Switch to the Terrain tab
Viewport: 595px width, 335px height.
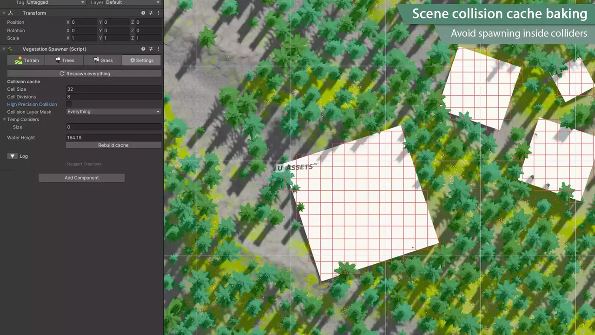pos(26,60)
